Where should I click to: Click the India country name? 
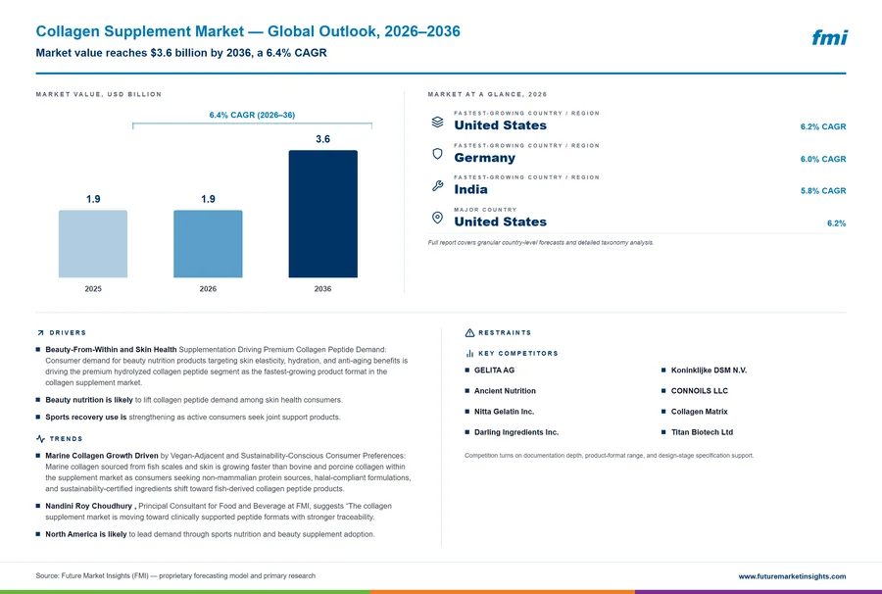(x=470, y=189)
